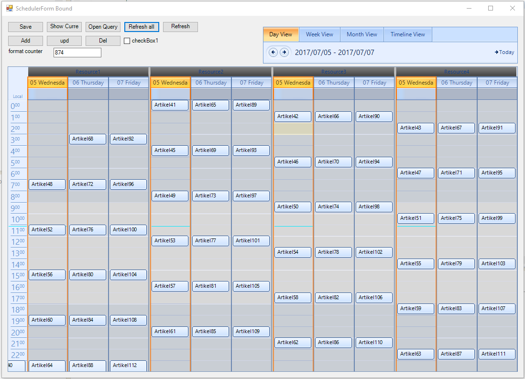This screenshot has height=379, width=525.
Task: Select 07 Friday column header under Resource4
Action: point(497,83)
